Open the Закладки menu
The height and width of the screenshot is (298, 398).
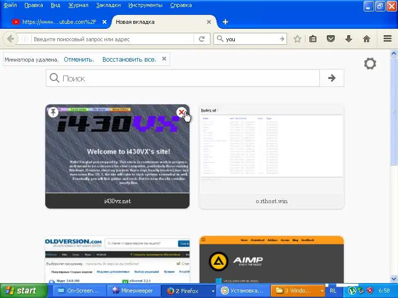[108, 5]
